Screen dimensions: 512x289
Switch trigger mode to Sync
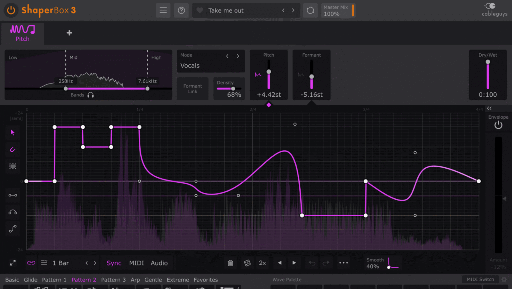pos(114,263)
